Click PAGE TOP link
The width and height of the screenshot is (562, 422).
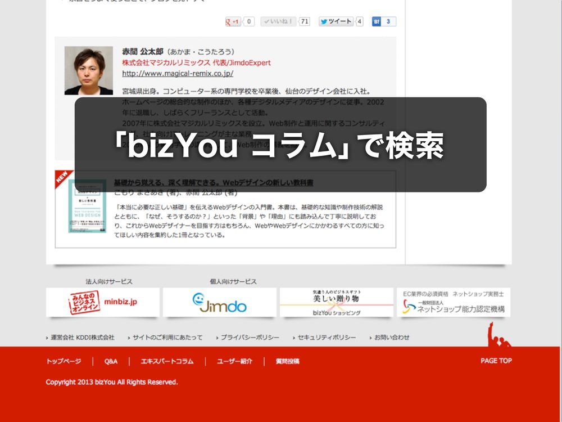coord(496,361)
